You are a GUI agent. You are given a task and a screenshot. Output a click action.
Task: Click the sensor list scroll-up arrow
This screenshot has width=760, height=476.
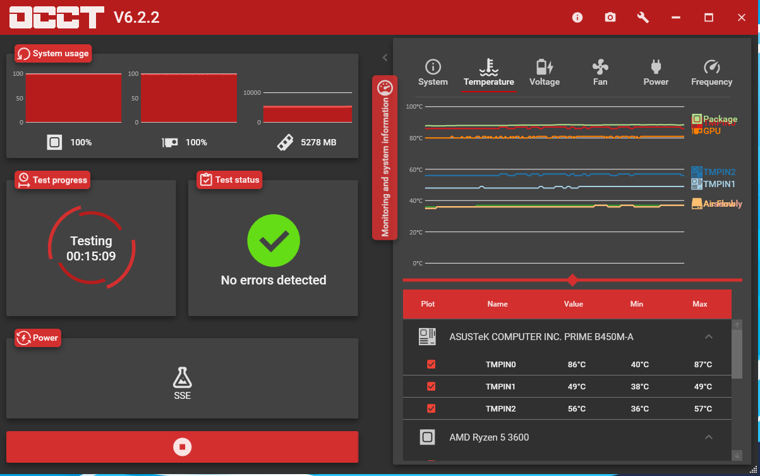tap(737, 325)
